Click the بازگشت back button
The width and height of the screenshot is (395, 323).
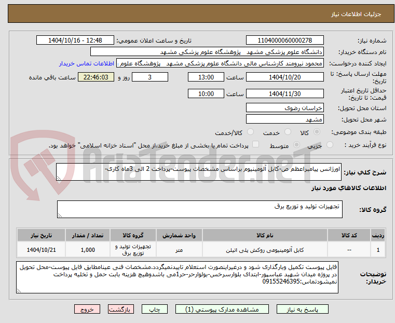click(121, 309)
